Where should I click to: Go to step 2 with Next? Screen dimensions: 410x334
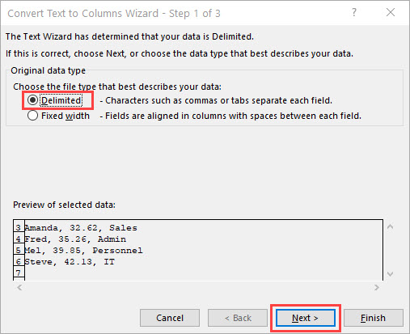point(306,318)
